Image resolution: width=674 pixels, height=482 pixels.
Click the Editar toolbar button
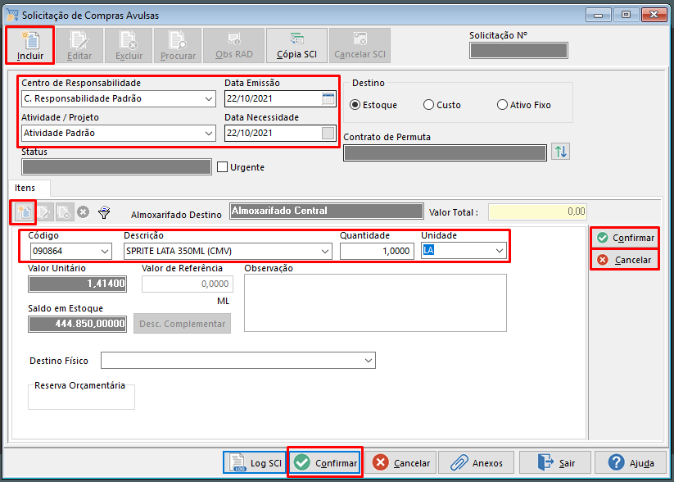[x=79, y=46]
